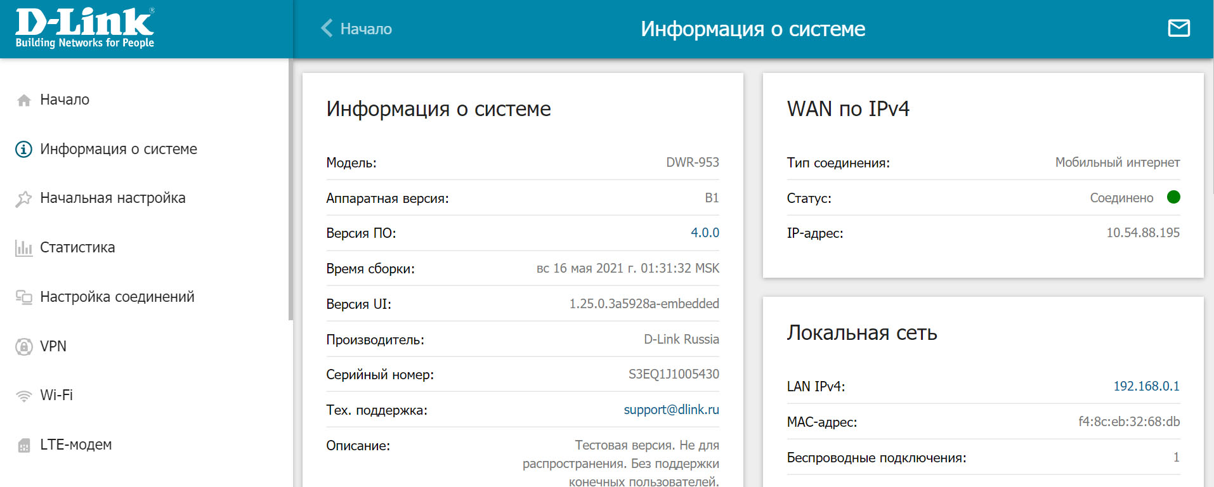Click Мобильный интернет connection type value
The height and width of the screenshot is (487, 1214).
pyautogui.click(x=1117, y=162)
